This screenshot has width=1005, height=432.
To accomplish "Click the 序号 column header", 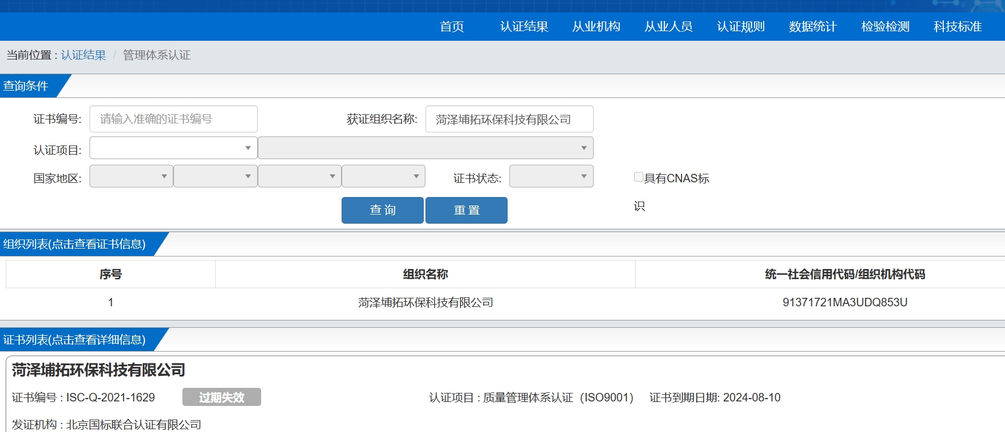I will click(110, 274).
